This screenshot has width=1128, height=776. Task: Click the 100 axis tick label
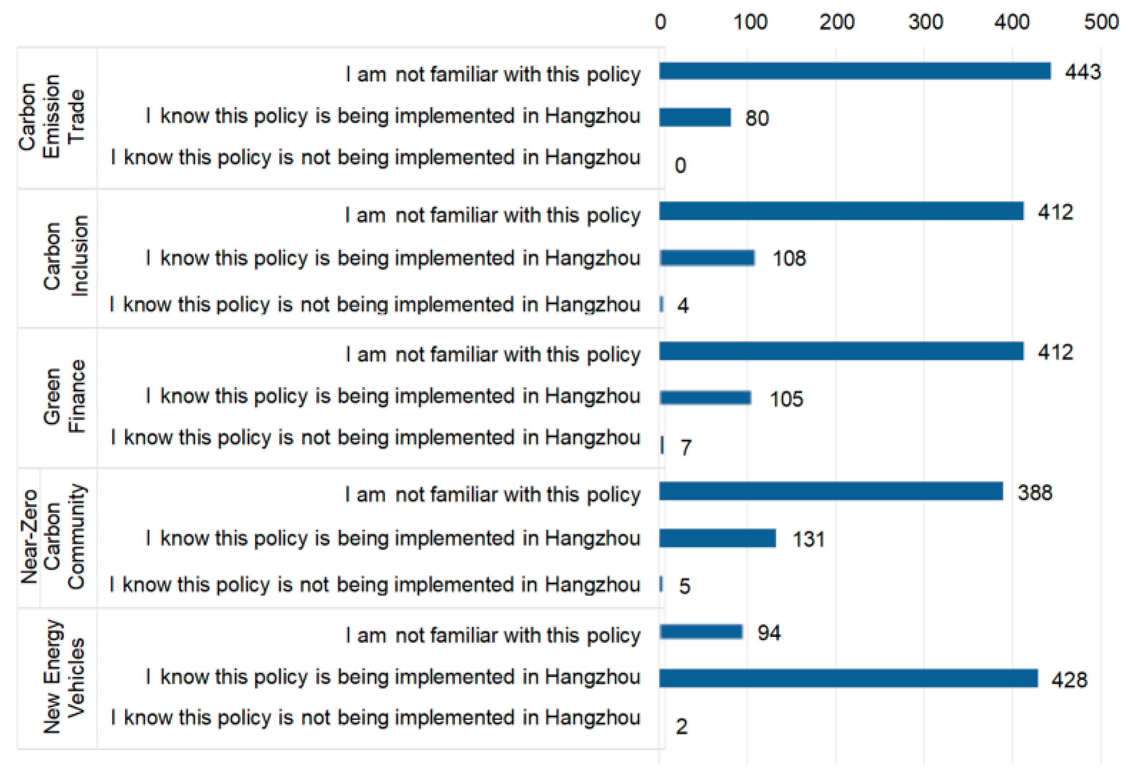[x=750, y=22]
